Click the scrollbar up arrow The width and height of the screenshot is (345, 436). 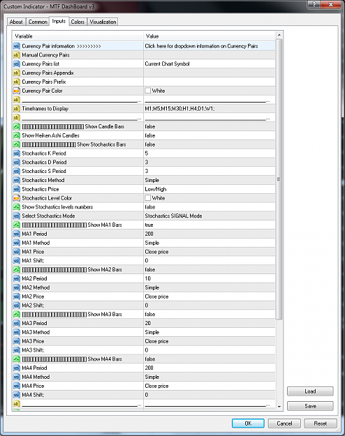tap(279, 35)
